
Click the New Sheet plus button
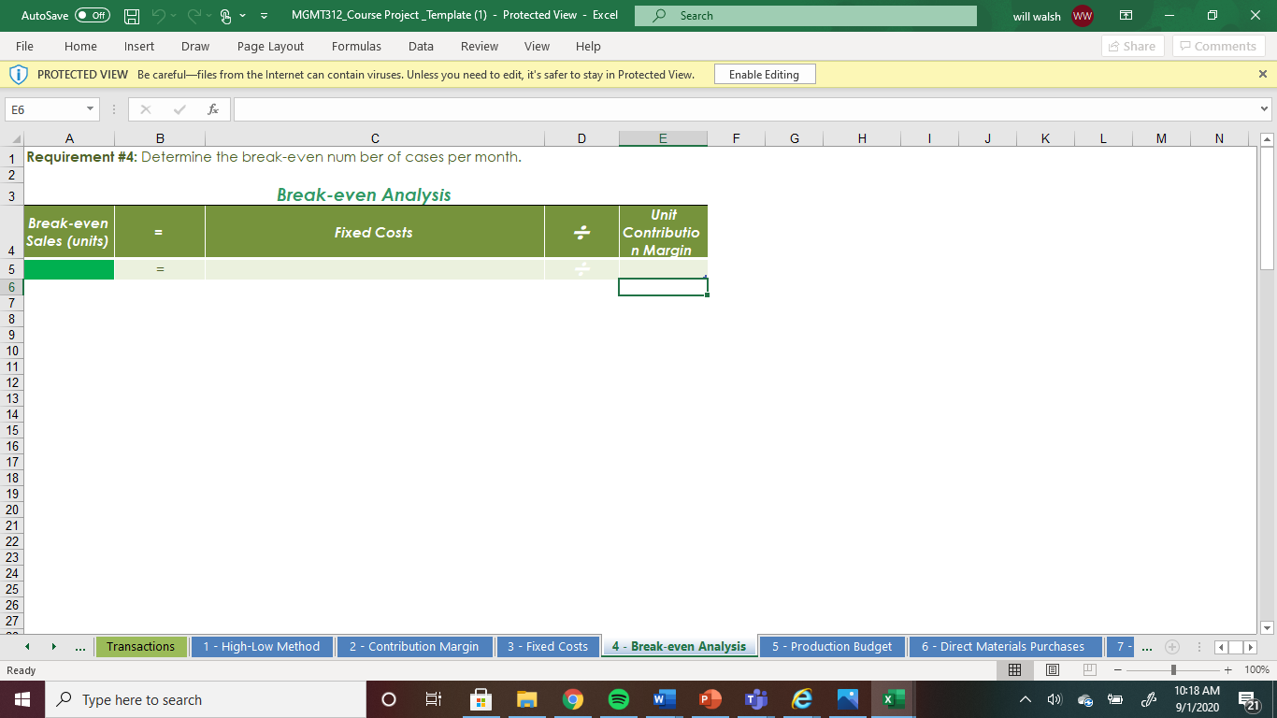point(1172,646)
